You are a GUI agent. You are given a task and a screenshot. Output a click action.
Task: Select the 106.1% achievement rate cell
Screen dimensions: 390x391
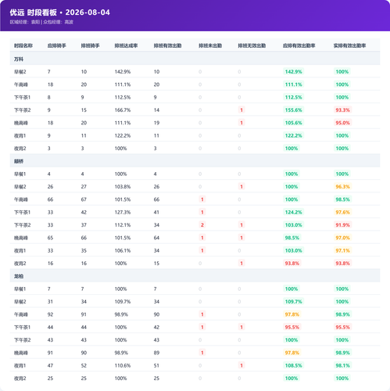[123, 250]
